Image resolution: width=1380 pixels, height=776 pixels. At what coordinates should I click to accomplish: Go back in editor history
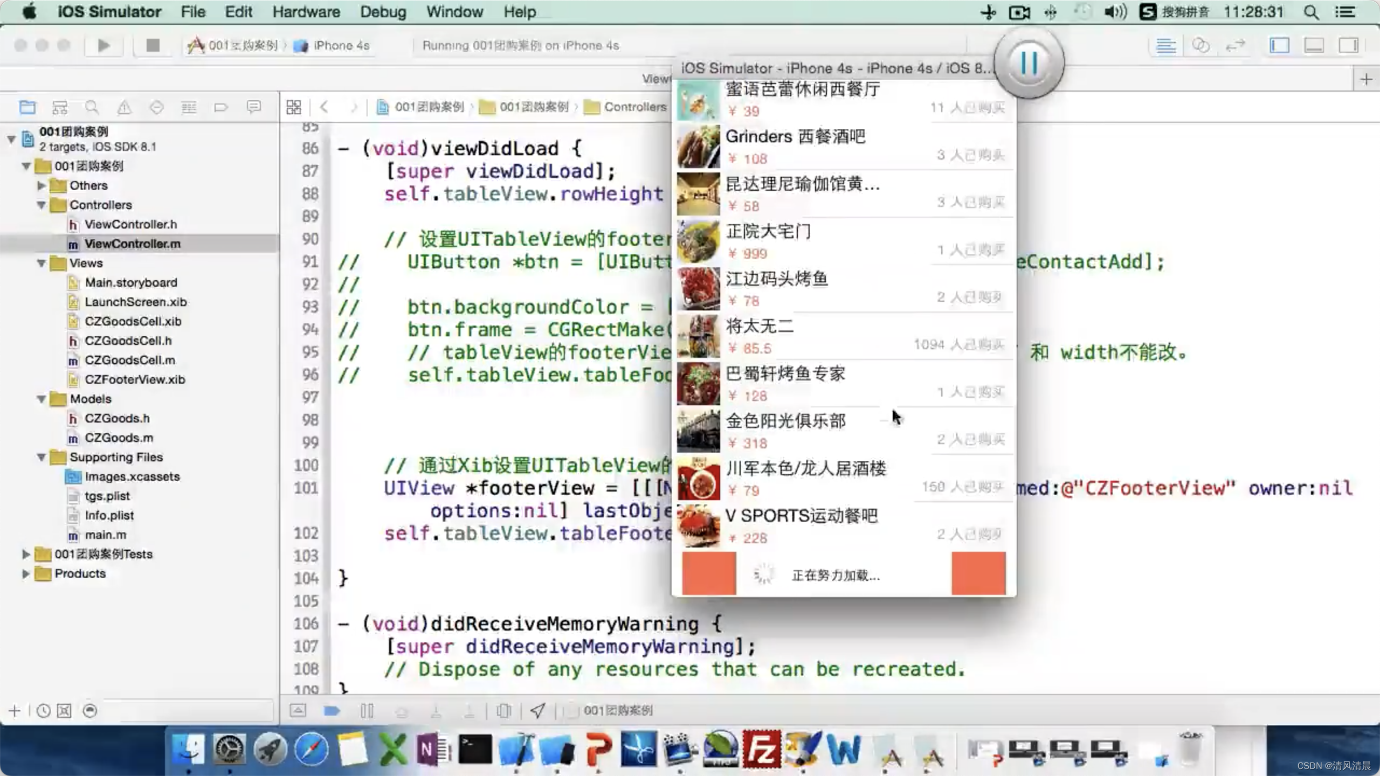[x=324, y=107]
